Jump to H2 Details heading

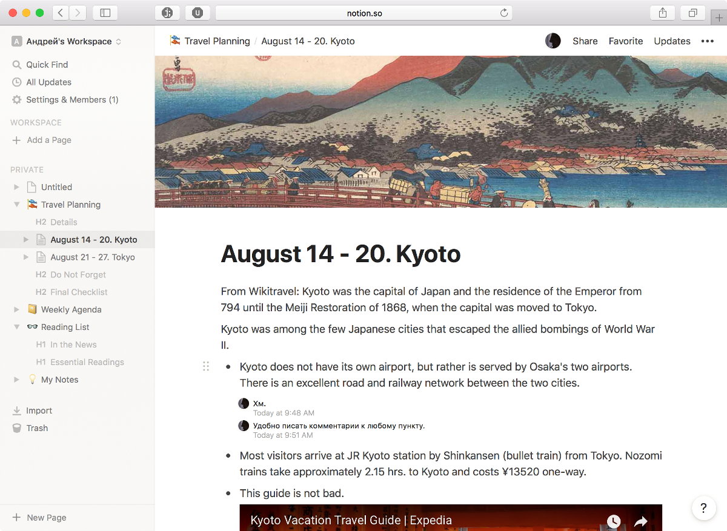click(x=56, y=222)
